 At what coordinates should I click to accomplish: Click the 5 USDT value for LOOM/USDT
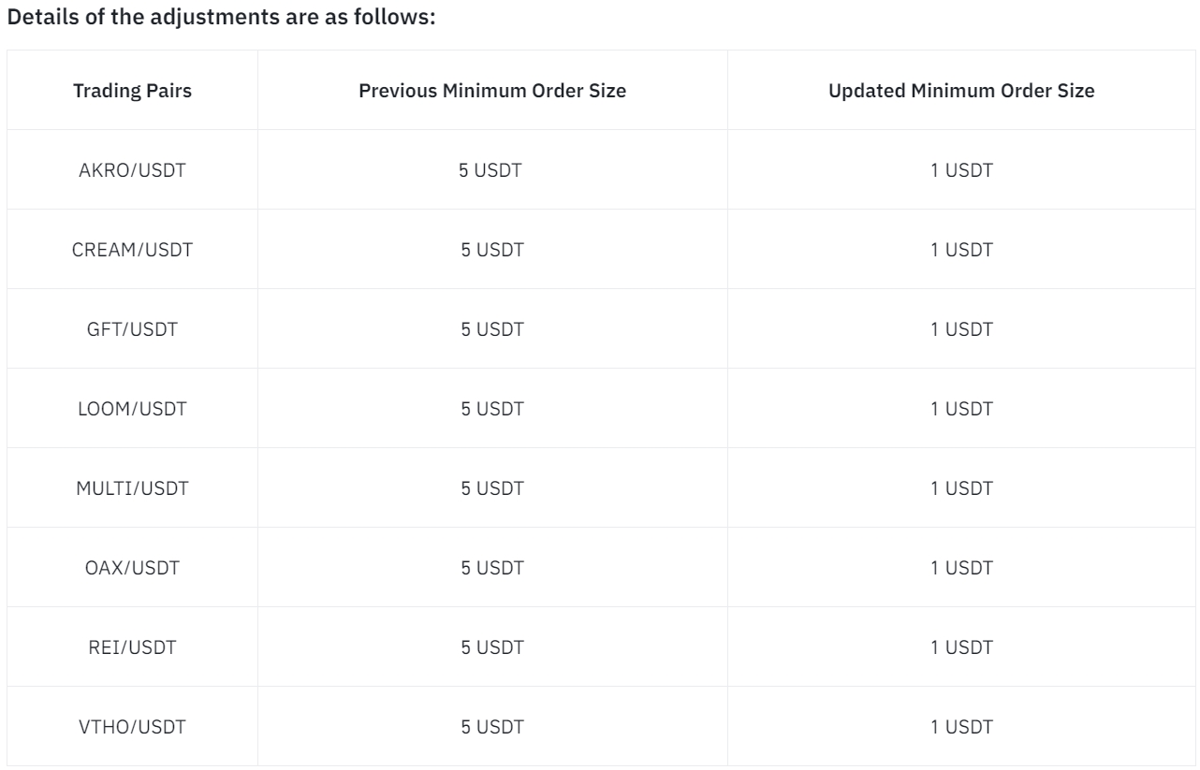pos(492,409)
